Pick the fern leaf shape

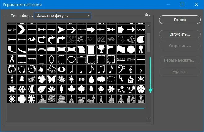32,79
